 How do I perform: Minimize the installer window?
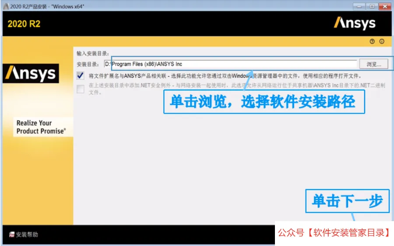point(359,7)
